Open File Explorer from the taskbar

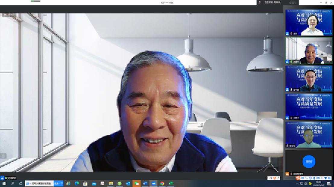(111, 183)
